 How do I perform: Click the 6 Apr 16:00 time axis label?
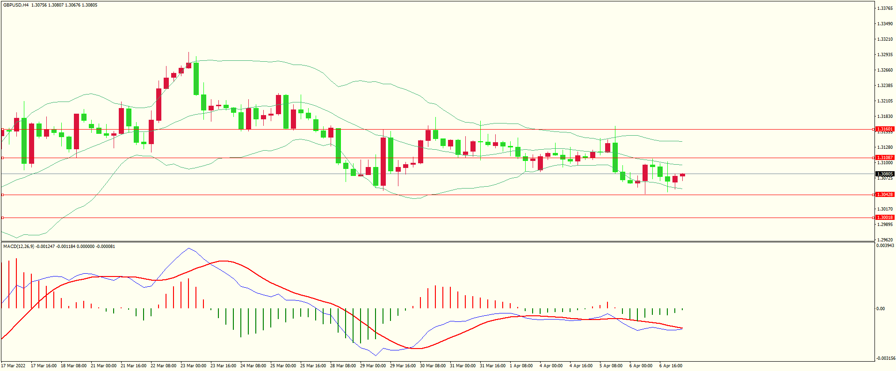(671, 366)
